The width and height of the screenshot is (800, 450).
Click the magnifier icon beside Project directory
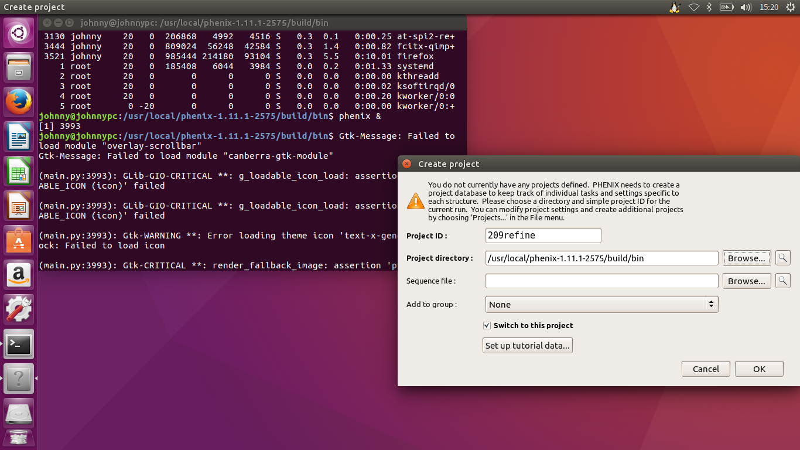[x=783, y=258]
